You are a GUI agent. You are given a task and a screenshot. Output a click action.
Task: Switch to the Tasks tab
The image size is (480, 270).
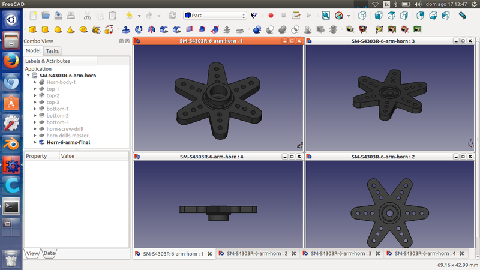point(52,51)
